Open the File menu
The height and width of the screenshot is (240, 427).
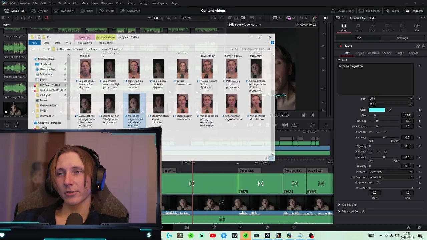(x=35, y=3)
